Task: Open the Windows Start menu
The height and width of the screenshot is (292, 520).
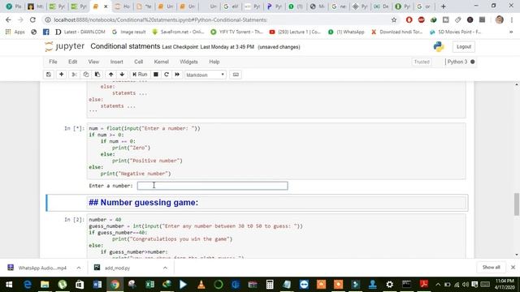Action: coord(9,285)
